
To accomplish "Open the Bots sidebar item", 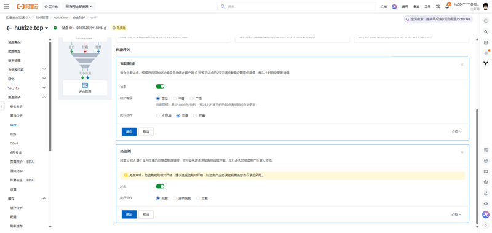I will pyautogui.click(x=13, y=134).
